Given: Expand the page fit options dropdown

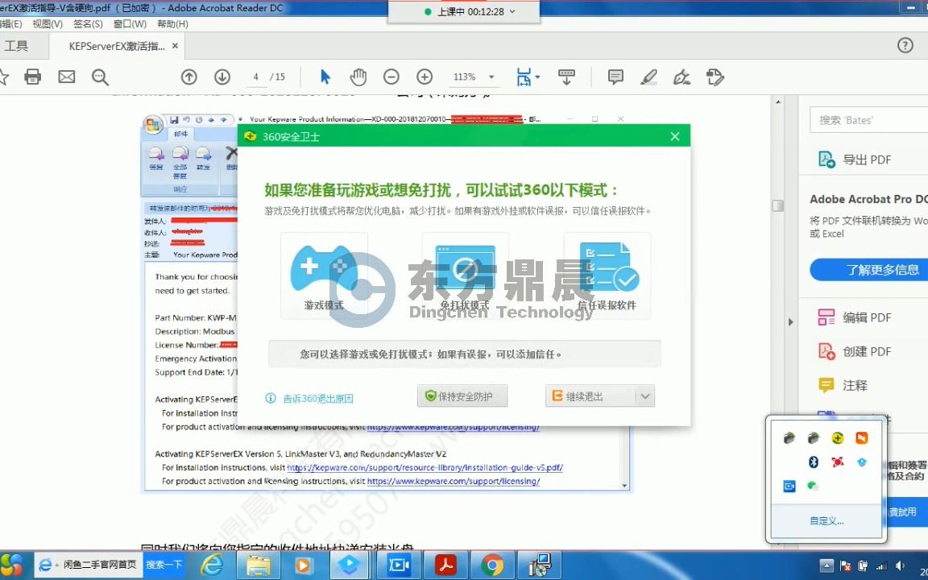Looking at the screenshot, I should pos(538,77).
